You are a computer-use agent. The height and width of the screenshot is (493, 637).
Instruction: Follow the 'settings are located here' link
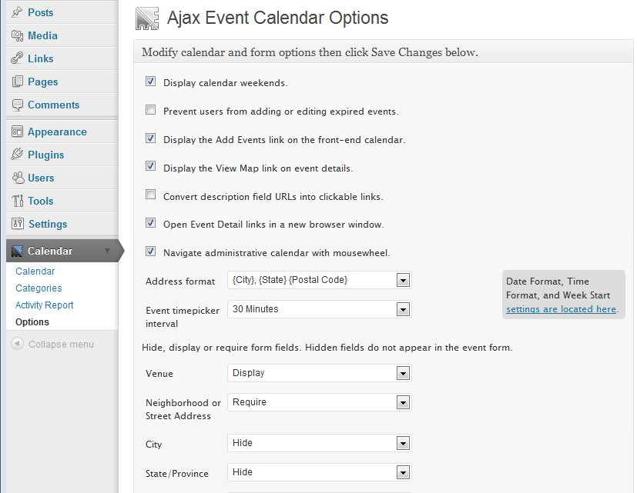[x=561, y=309]
